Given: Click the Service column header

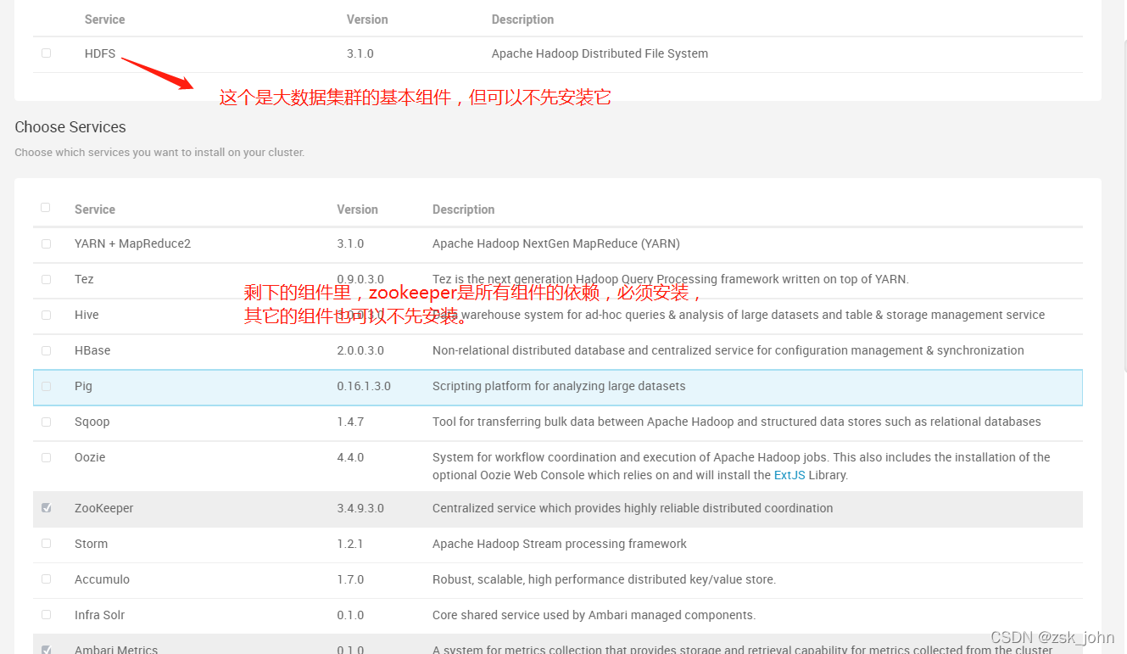Looking at the screenshot, I should tap(94, 210).
